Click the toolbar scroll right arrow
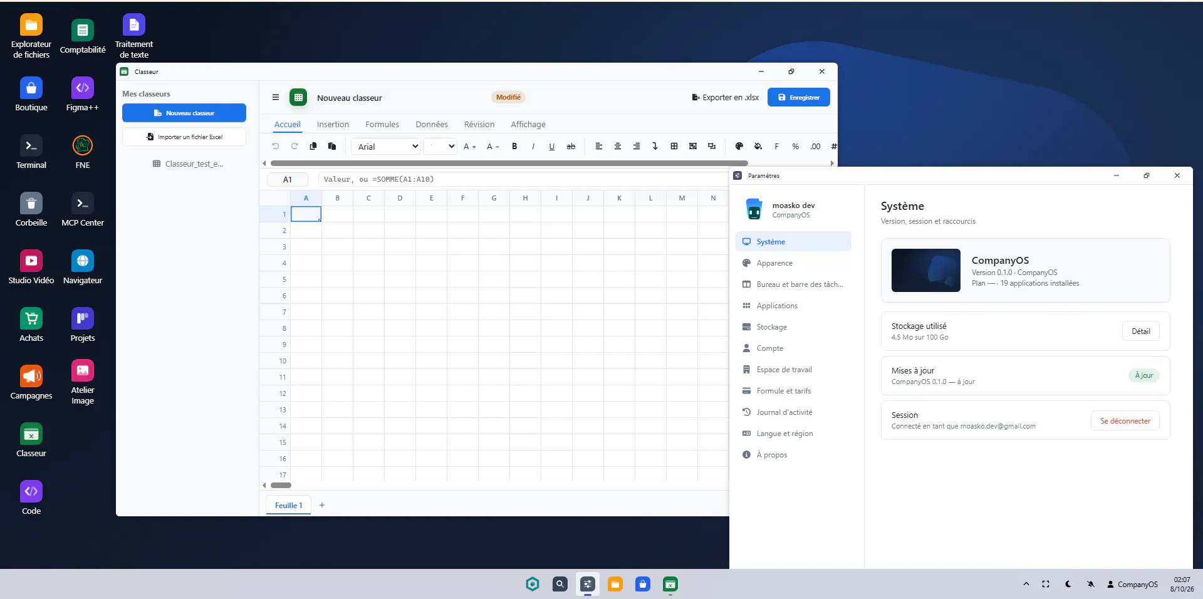The image size is (1203, 599). [x=832, y=163]
